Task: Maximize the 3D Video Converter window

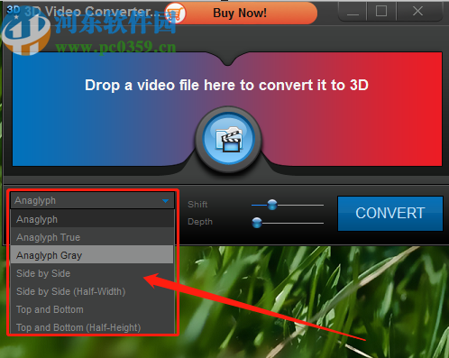Action: coord(381,12)
